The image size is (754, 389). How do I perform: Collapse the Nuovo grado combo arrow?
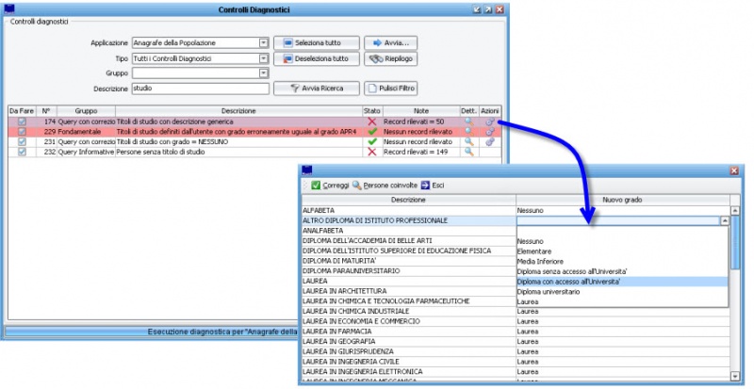724,220
